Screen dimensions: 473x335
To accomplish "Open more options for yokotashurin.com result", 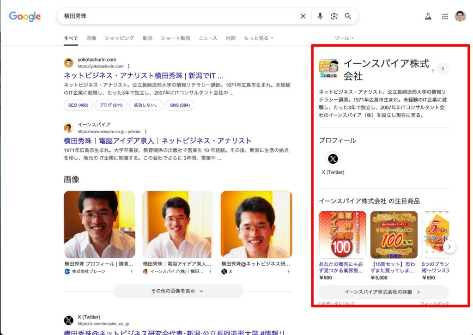I will pos(128,67).
